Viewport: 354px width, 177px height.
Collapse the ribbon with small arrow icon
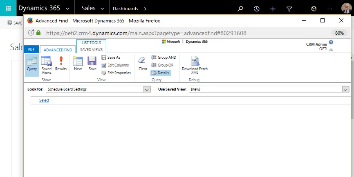[331, 50]
